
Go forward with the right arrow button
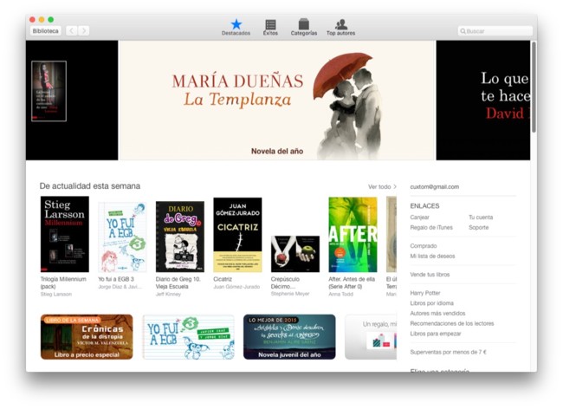[84, 31]
